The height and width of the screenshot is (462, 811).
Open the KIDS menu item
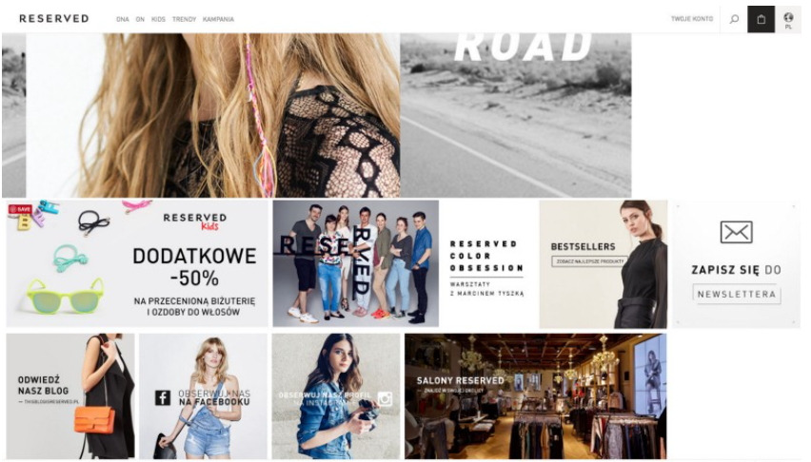(158, 19)
